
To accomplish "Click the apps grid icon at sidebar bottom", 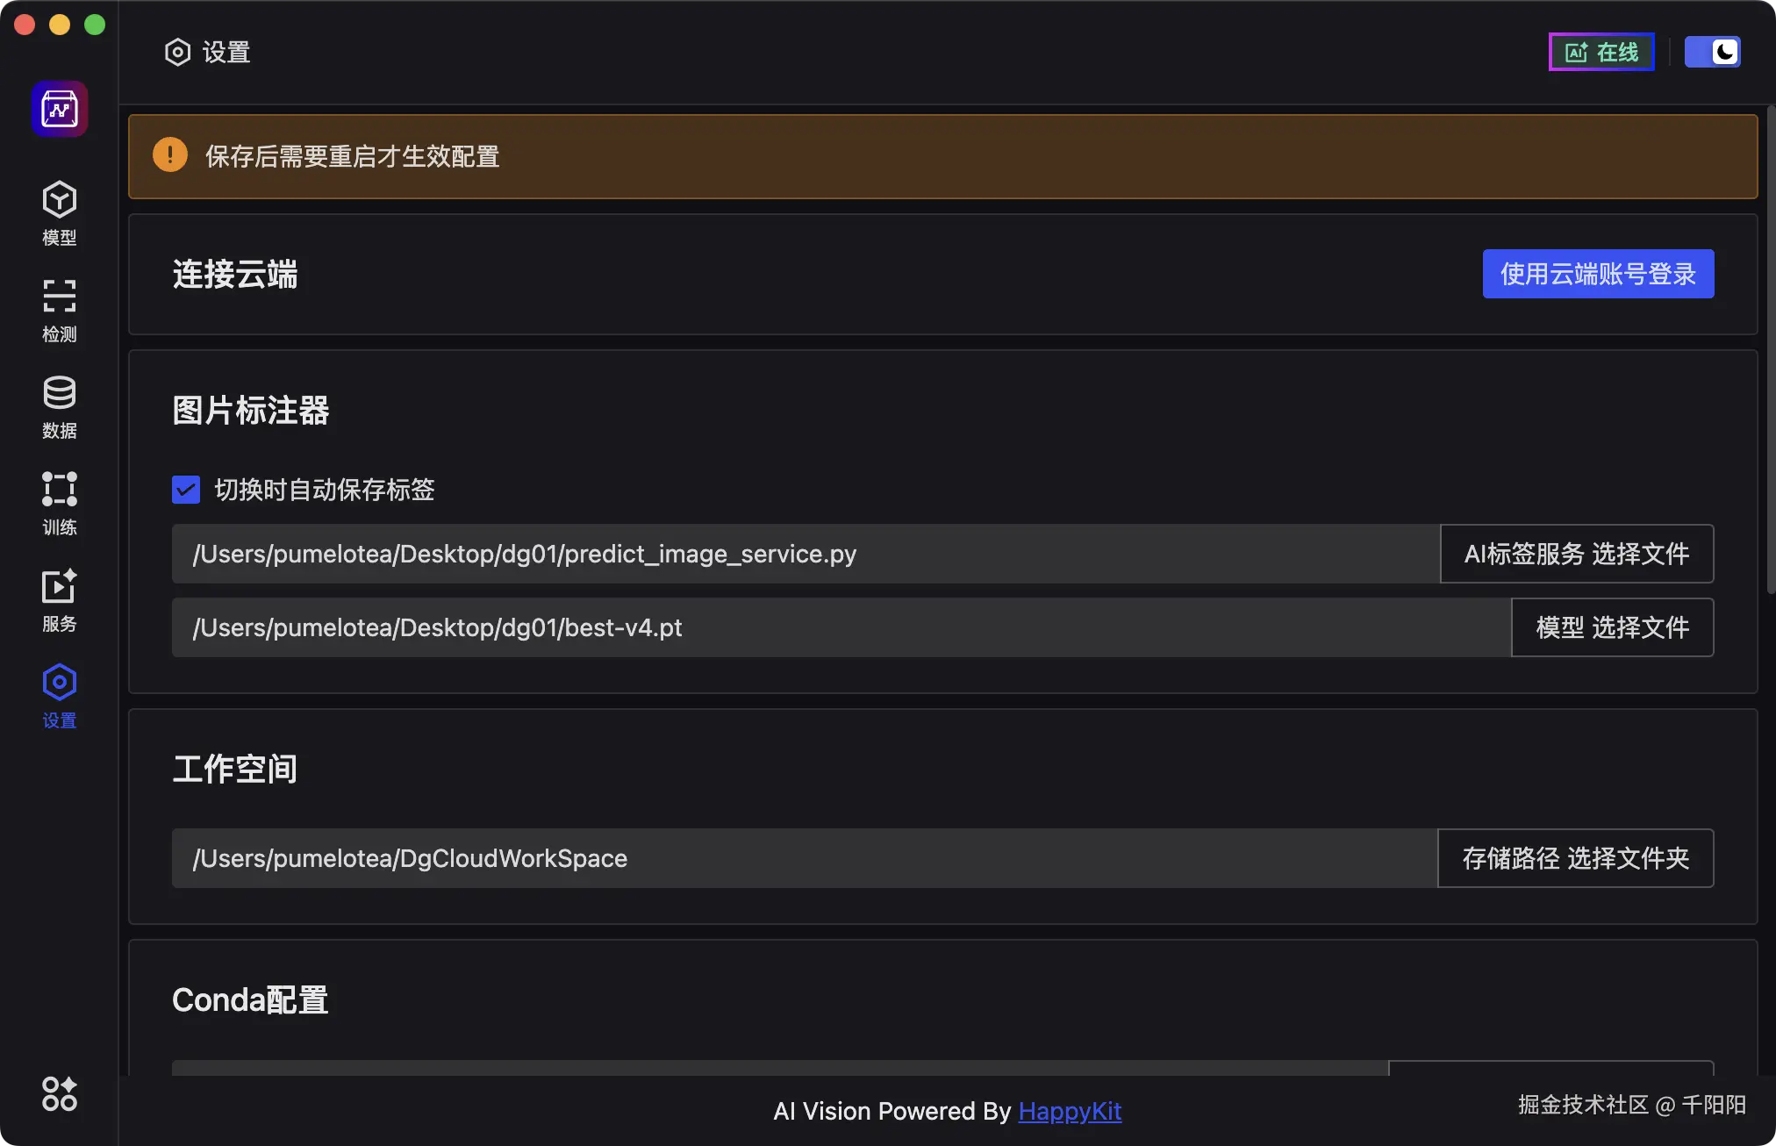I will tap(60, 1093).
